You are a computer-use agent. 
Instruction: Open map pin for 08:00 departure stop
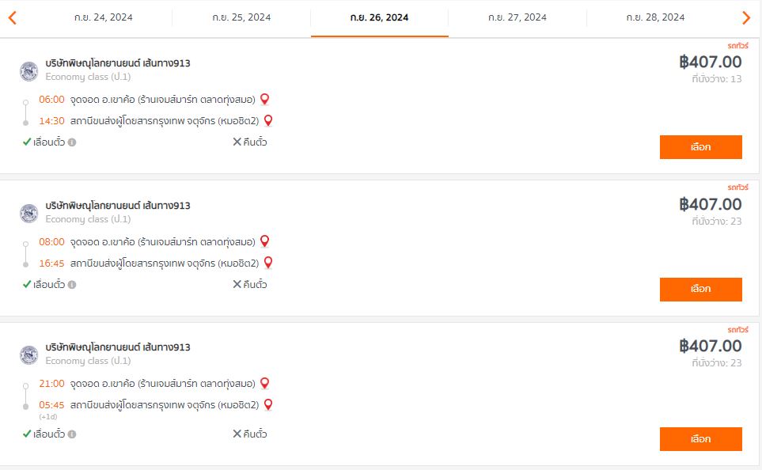265,241
